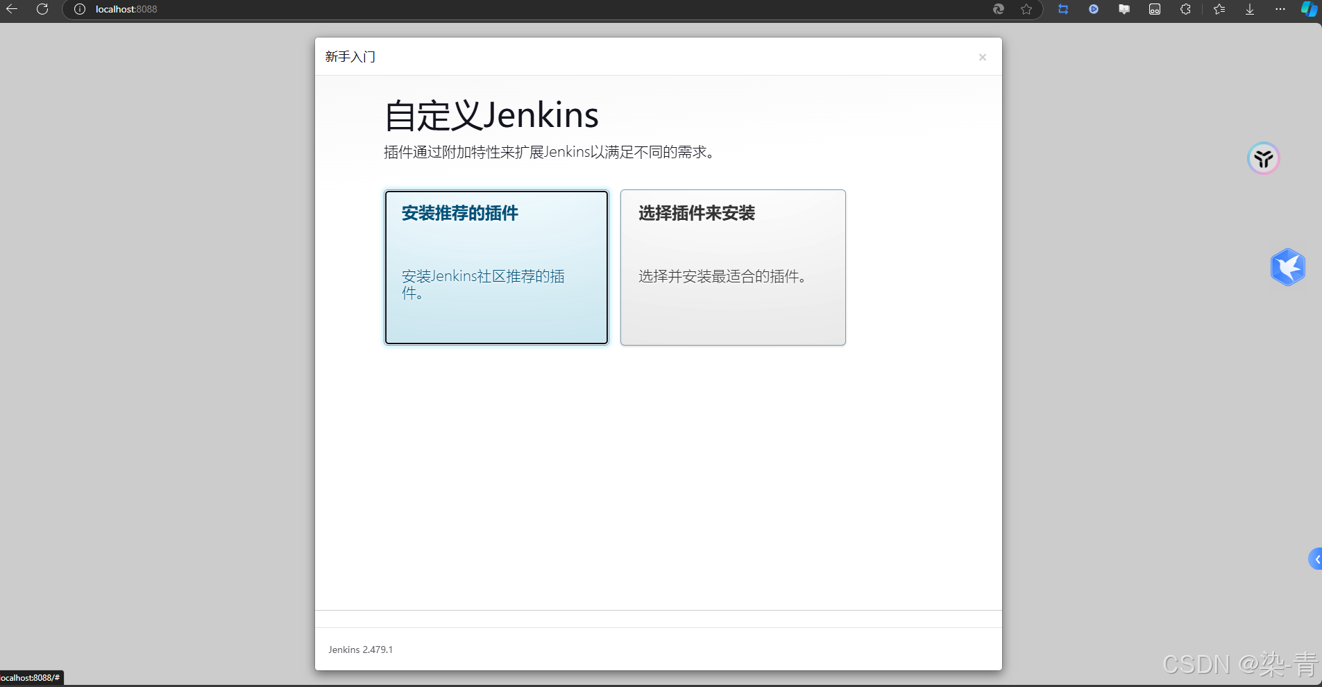This screenshot has width=1322, height=687.
Task: Click the 新手入门 dialog title
Action: (x=350, y=56)
